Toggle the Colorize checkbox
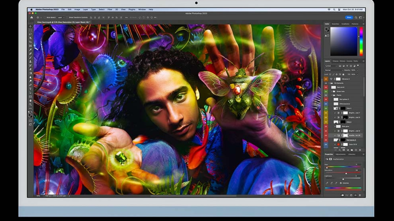The image size is (394, 221). [341, 183]
